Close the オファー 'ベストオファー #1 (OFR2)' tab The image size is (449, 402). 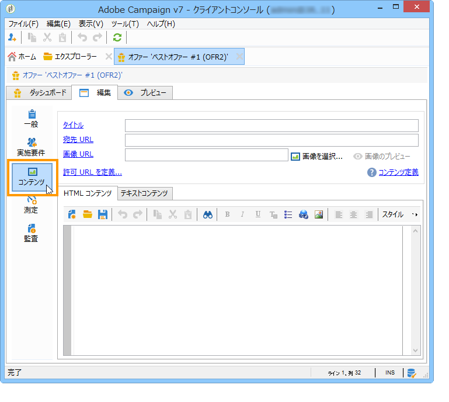tap(239, 57)
